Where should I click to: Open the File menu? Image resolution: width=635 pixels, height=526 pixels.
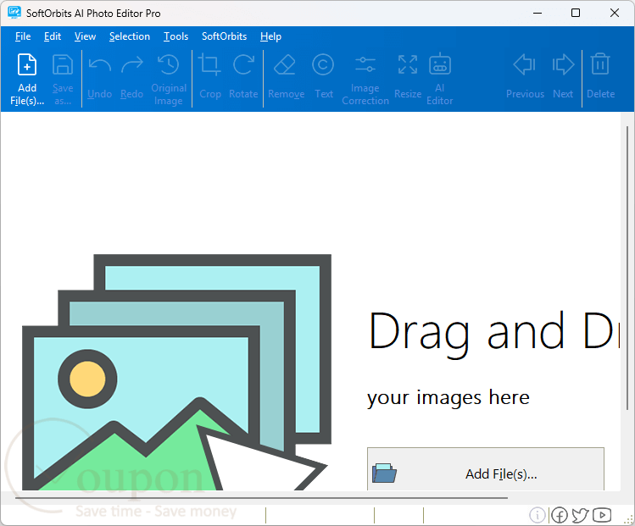[x=23, y=36]
